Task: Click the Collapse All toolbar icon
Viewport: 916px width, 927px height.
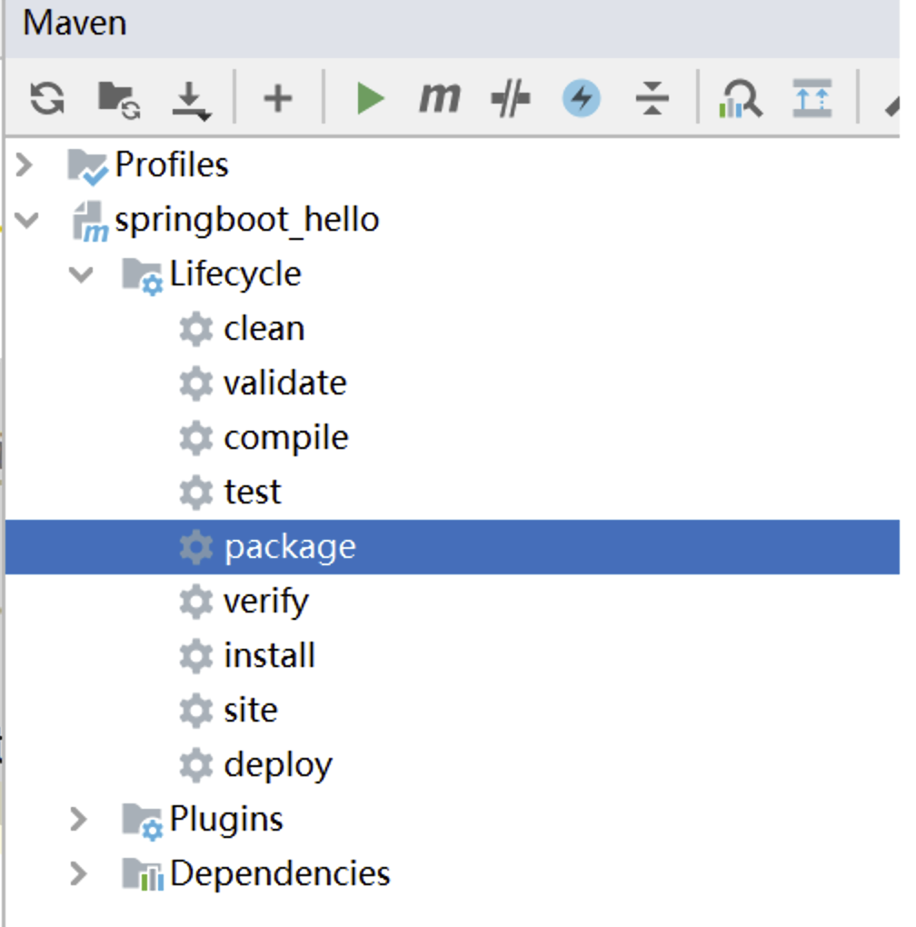Action: 652,97
